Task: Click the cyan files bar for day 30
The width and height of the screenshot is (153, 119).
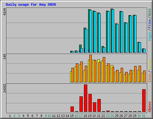Action: (140, 48)
